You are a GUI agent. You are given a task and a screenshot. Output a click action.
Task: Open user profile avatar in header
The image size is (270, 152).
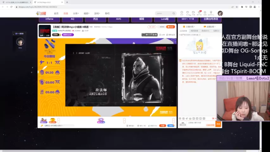(x=220, y=13)
